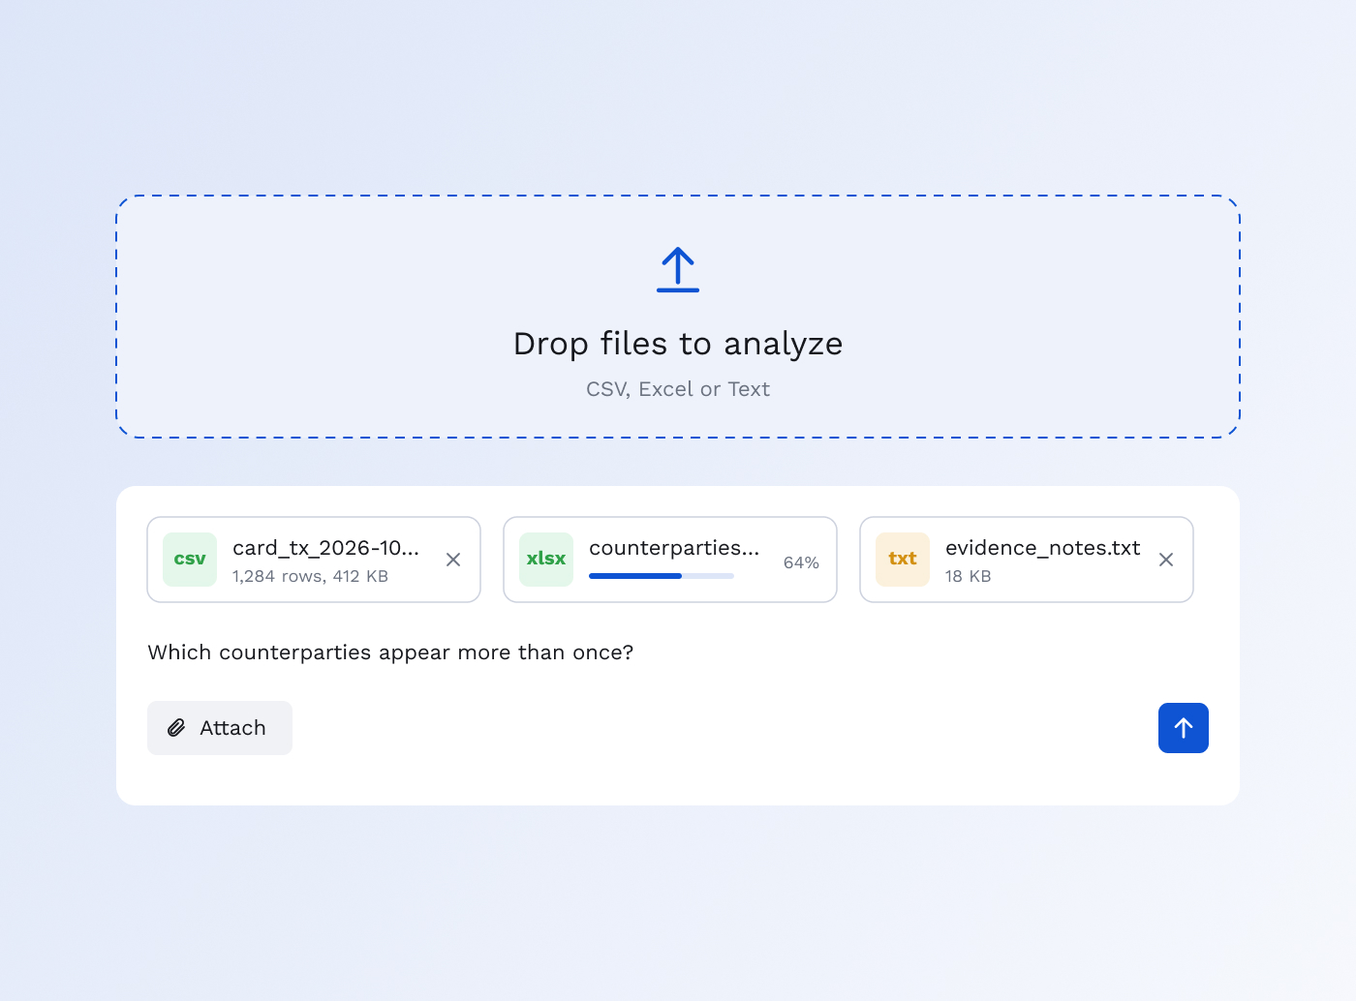Click the csv file type badge
The height and width of the screenshot is (1001, 1356).
190,560
